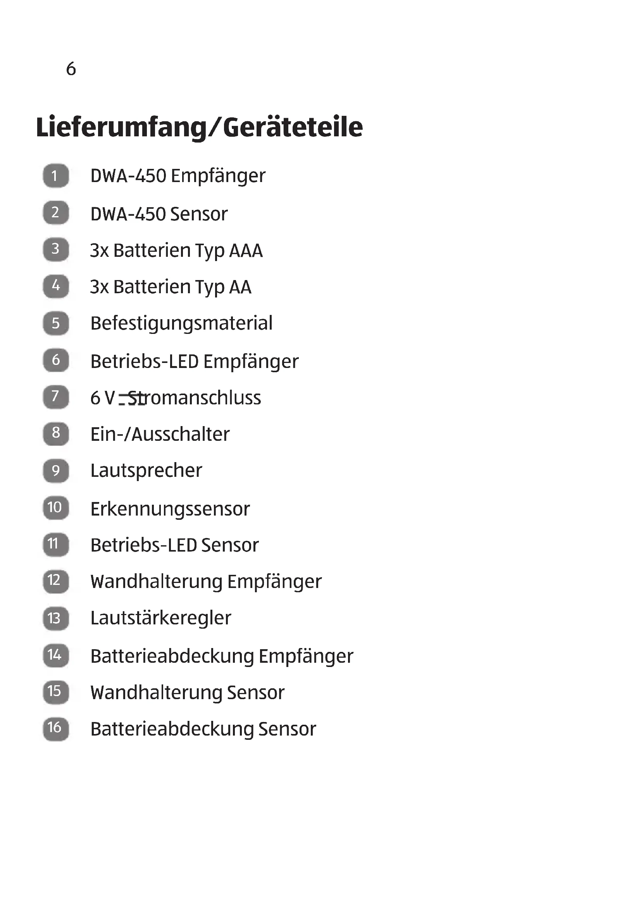
Task: Select the 3x Batterien Typ AAA entry
Action: tap(176, 251)
